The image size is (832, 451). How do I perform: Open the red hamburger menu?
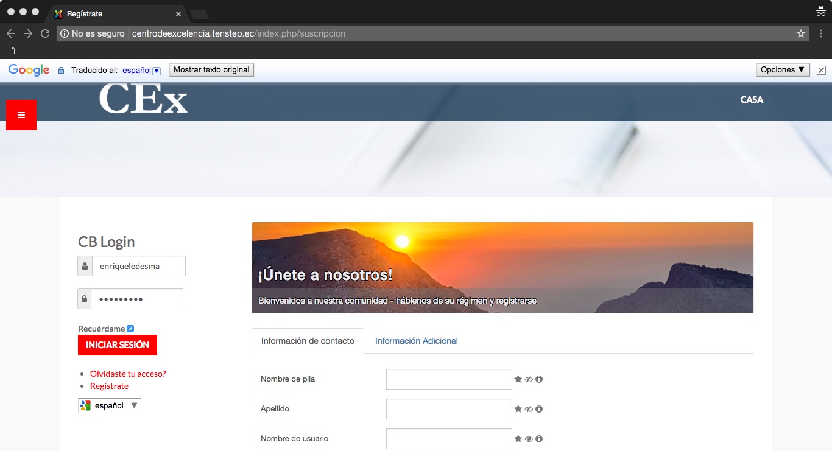click(x=21, y=115)
